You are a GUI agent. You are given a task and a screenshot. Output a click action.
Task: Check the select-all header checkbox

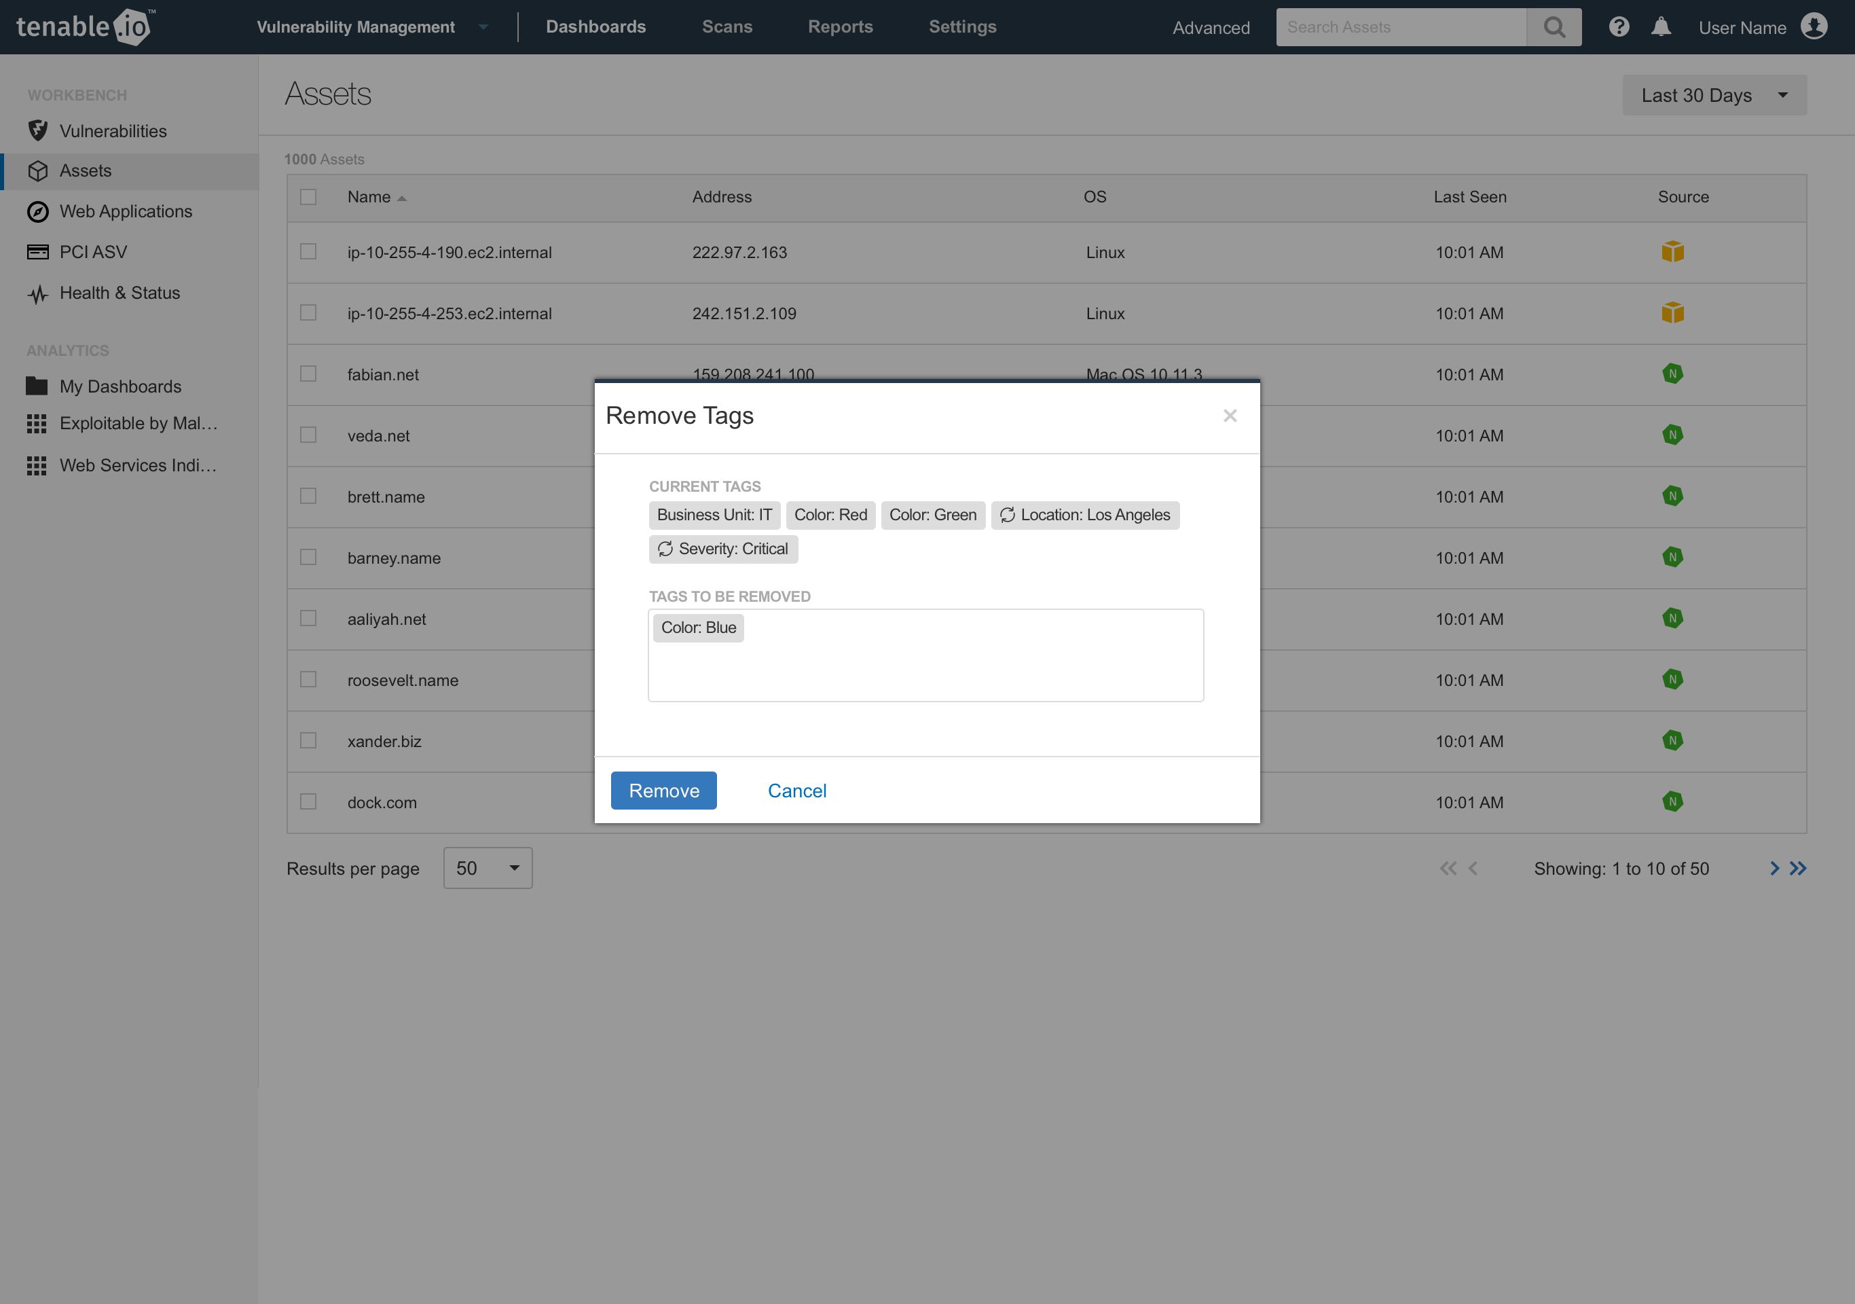pos(308,197)
